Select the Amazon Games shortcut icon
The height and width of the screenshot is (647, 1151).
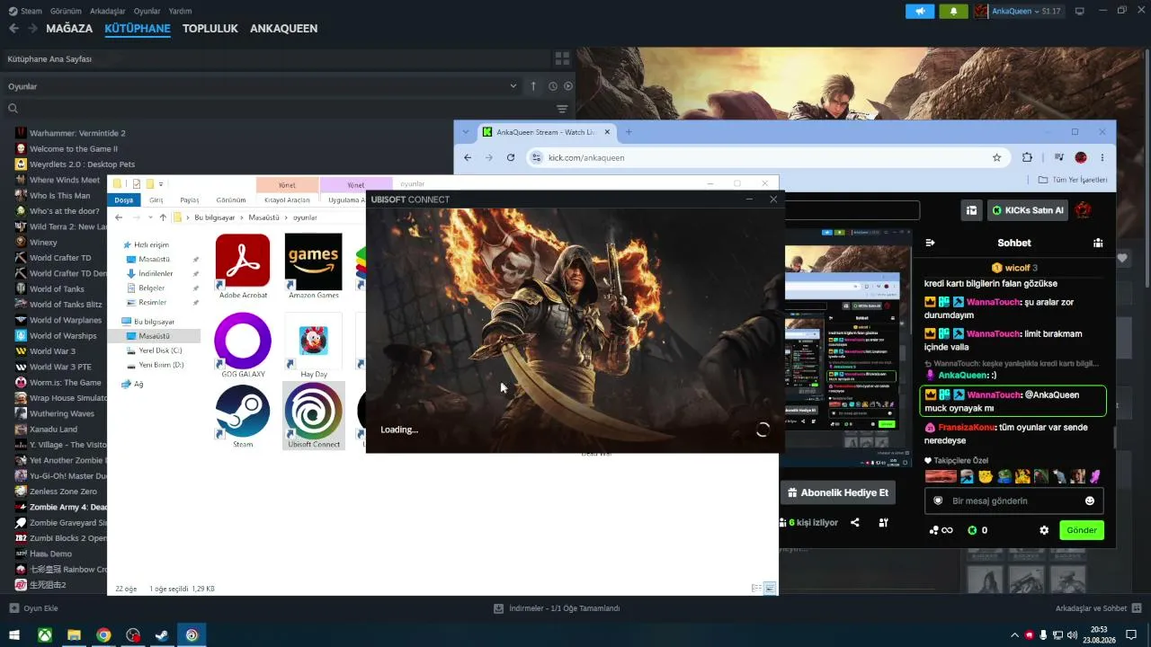(x=313, y=261)
